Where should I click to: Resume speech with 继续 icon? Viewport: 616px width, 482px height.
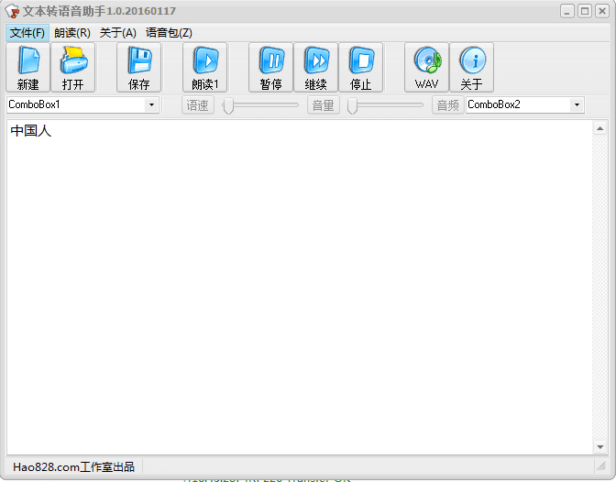315,68
